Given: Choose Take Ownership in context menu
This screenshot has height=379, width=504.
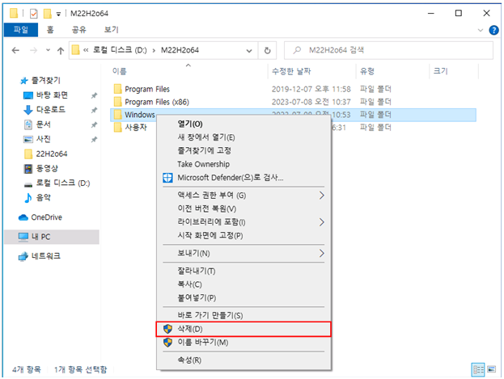Looking at the screenshot, I should click(244, 164).
